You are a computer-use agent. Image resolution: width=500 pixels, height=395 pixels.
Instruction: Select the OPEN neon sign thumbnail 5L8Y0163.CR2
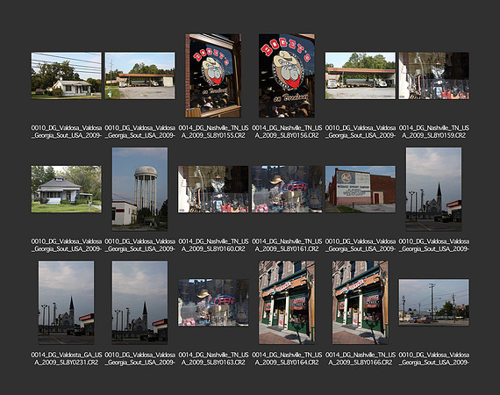tap(213, 303)
